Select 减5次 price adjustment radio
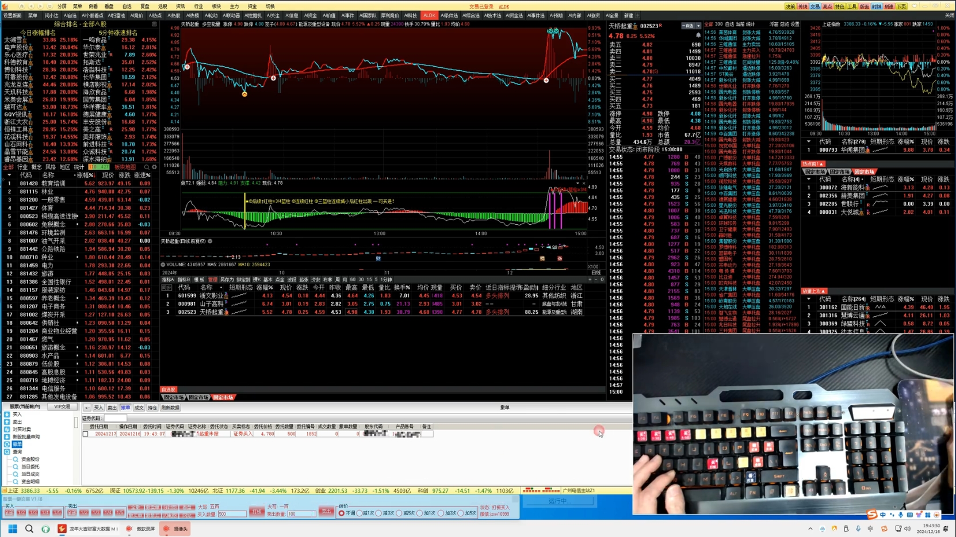Viewport: 956px width, 537px height. click(x=399, y=513)
